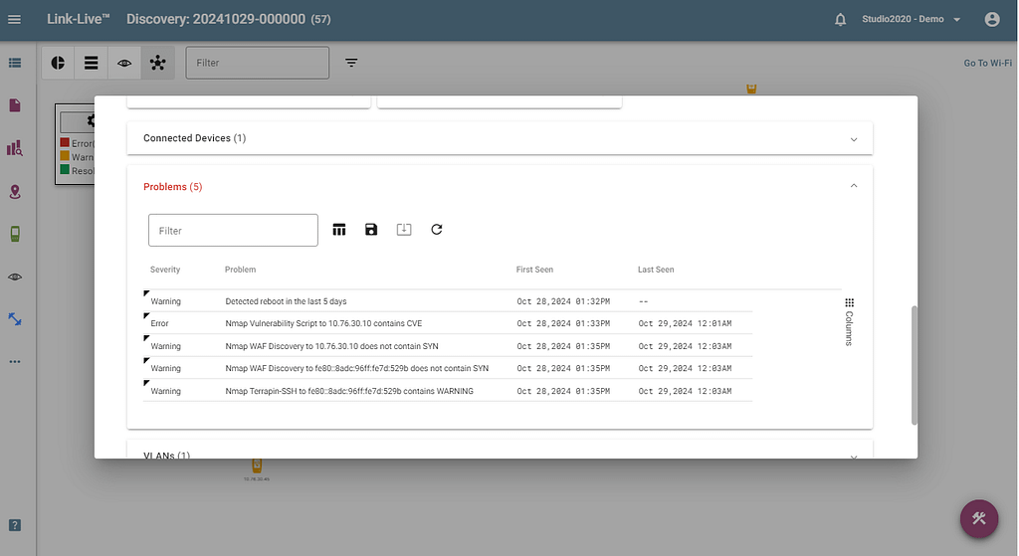Sort by the Severity column header
The width and height of the screenshot is (1019, 556).
(x=165, y=270)
